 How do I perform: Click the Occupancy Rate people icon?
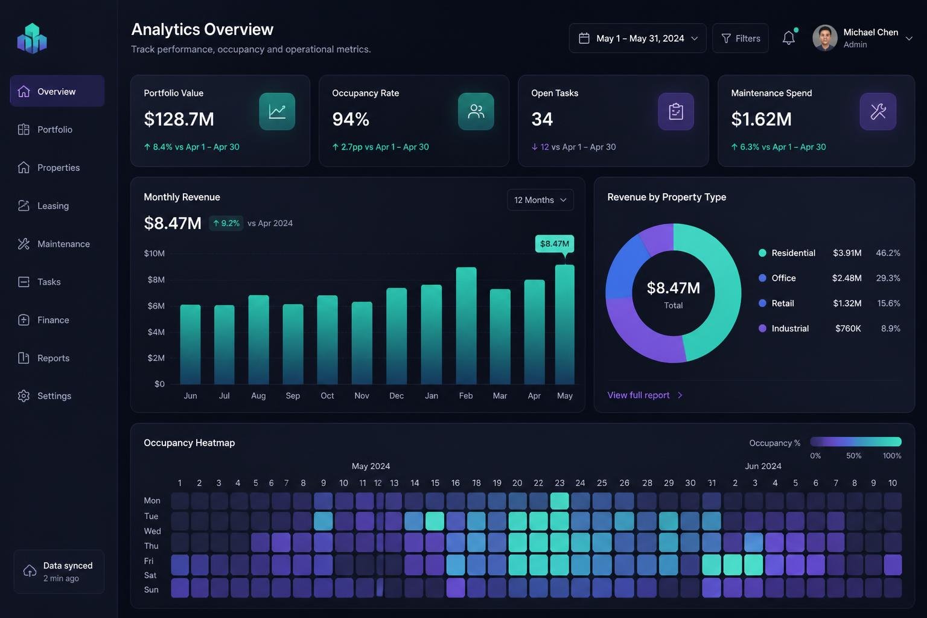[x=476, y=112]
